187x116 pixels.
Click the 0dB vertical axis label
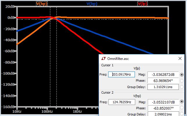pyautogui.click(x=11, y=18)
